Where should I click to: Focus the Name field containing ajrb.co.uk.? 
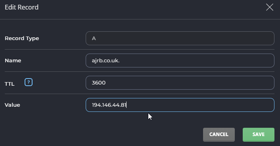pos(180,61)
